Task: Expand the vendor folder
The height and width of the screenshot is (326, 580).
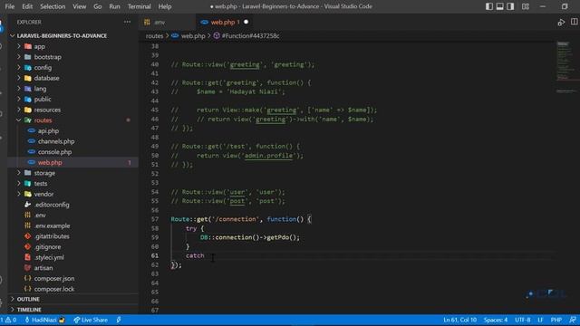Action: pyautogui.click(x=43, y=194)
